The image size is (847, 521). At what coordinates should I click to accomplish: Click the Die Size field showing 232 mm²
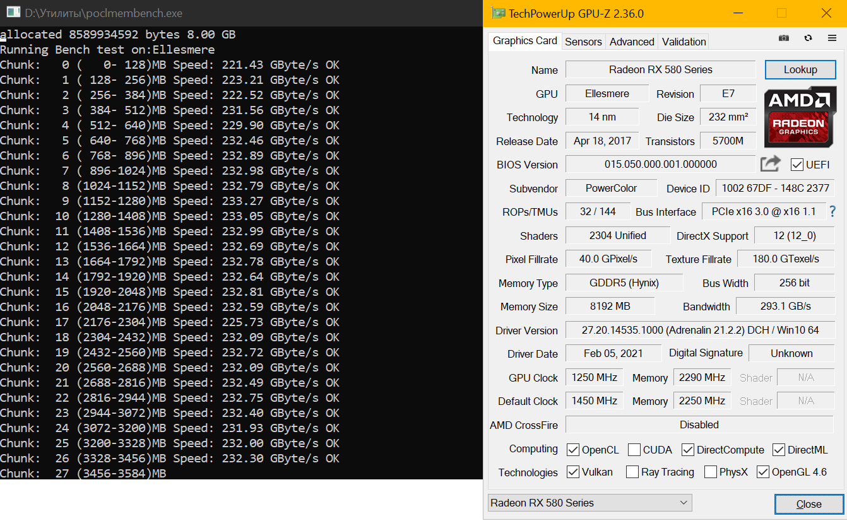[x=728, y=117]
